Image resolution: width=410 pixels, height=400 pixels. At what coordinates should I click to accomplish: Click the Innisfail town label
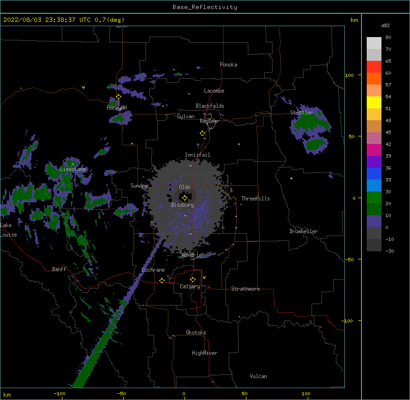tap(197, 155)
